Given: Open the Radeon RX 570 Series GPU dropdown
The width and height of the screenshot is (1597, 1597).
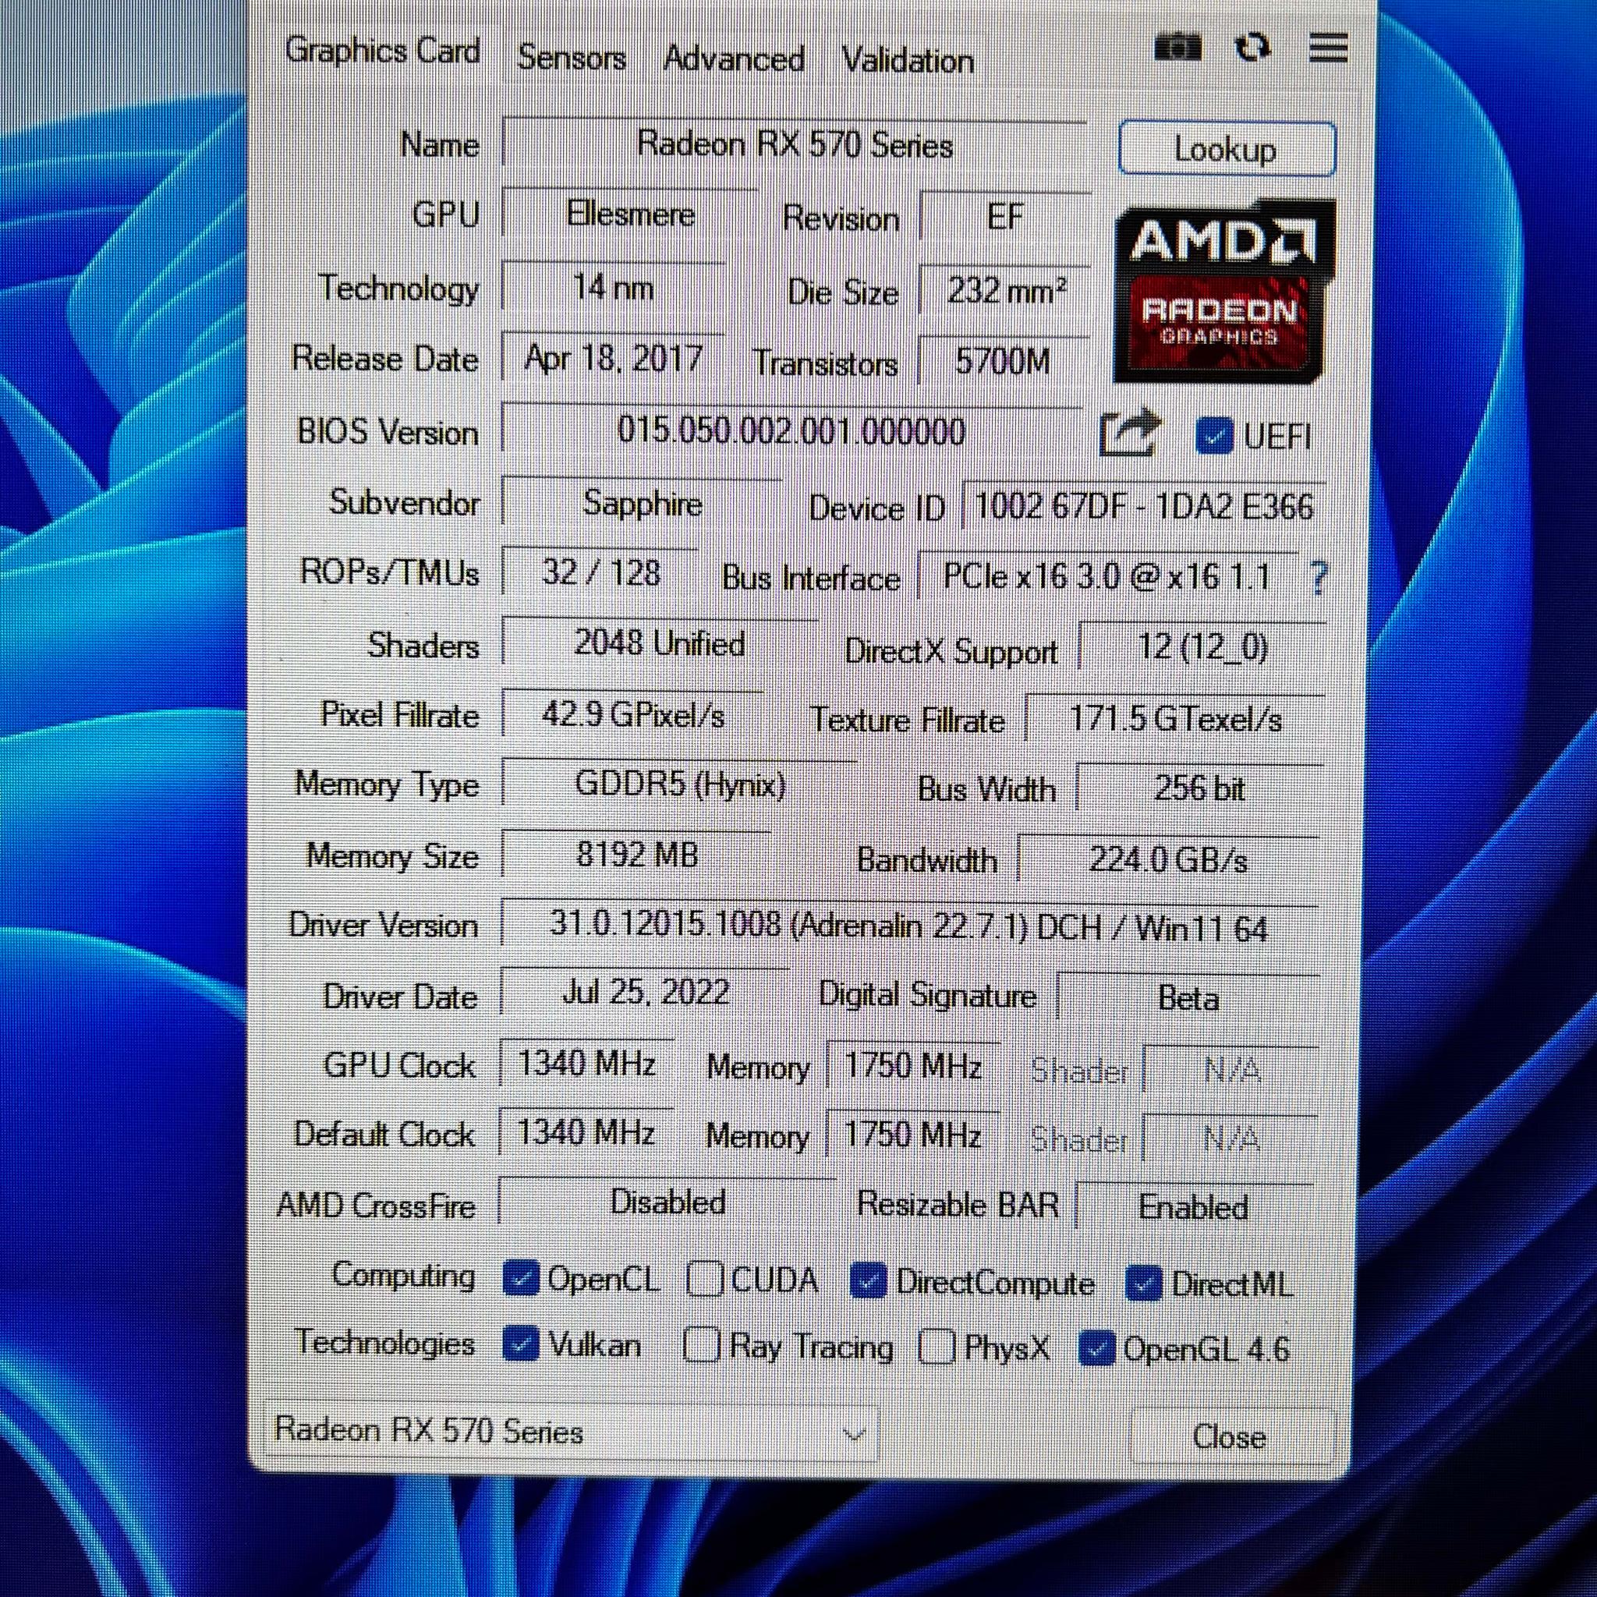Looking at the screenshot, I should pos(570,1432).
